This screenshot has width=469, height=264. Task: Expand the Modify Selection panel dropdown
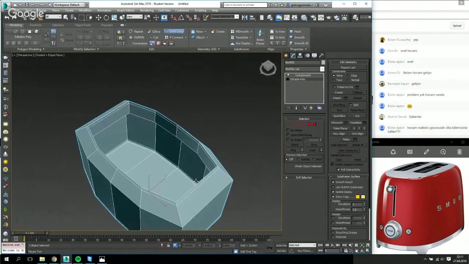(x=86, y=49)
